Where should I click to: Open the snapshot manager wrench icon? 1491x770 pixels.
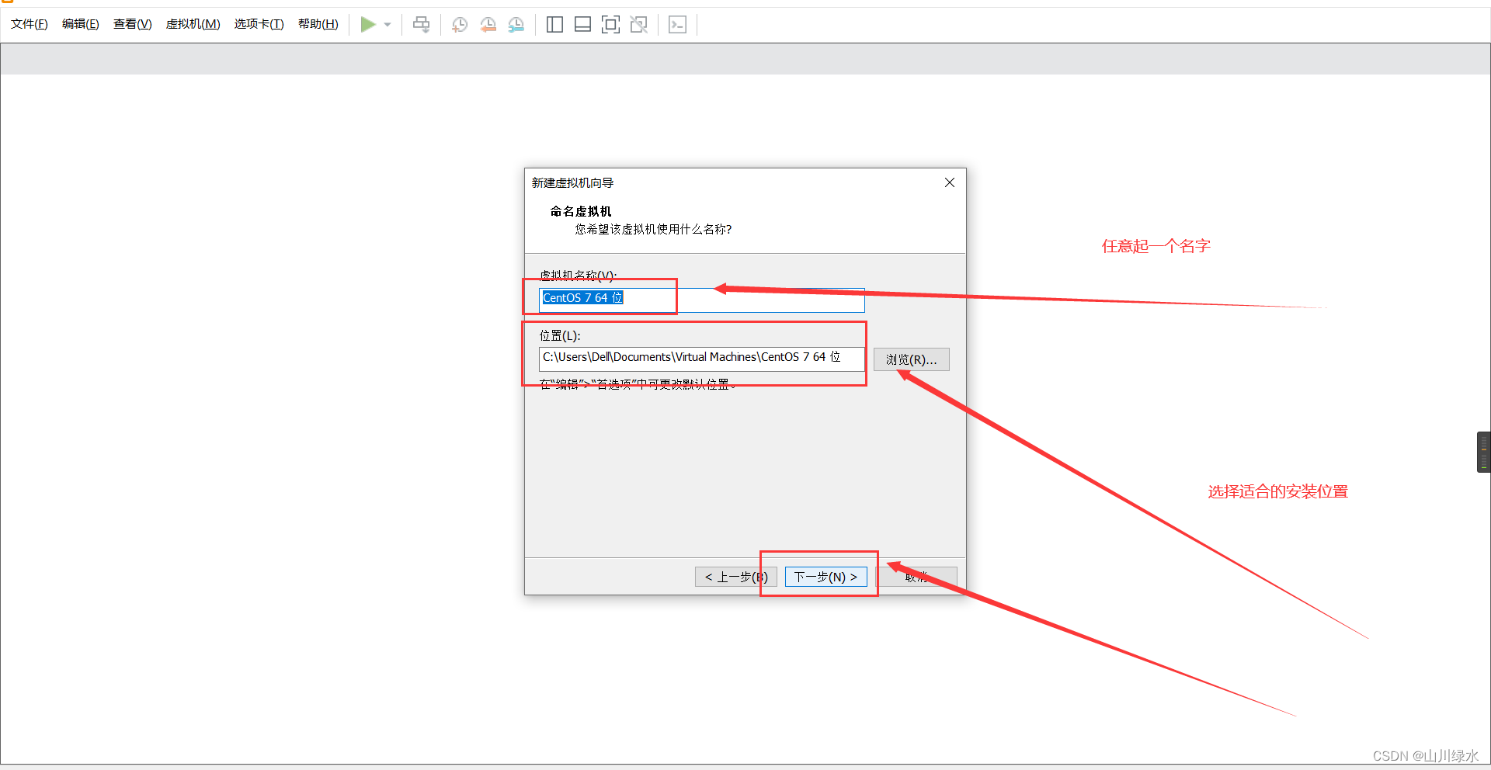click(x=516, y=25)
